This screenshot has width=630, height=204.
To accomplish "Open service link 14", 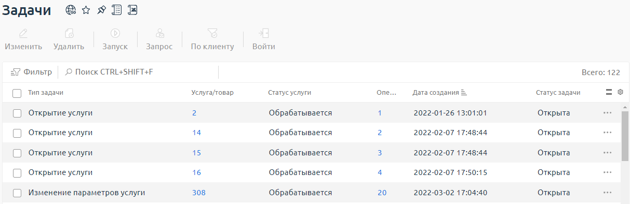I will (196, 133).
